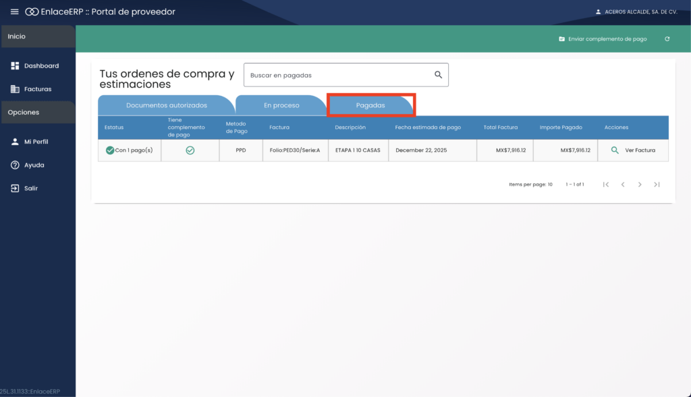The image size is (691, 397).
Task: Click the Ayuda question mark icon
Action: [15, 165]
